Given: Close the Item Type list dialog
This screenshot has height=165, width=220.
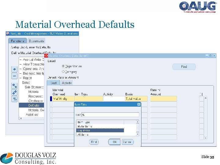Looking at the screenshot, I should (139, 104).
